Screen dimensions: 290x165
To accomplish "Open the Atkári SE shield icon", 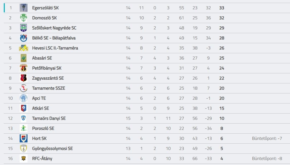I will click(23, 108).
